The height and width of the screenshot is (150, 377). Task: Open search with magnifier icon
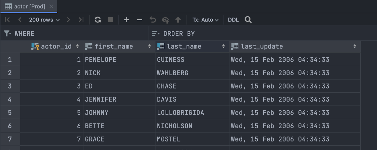pyautogui.click(x=248, y=20)
